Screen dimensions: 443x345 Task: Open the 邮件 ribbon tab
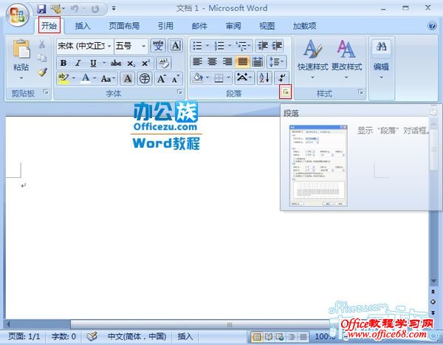[199, 26]
